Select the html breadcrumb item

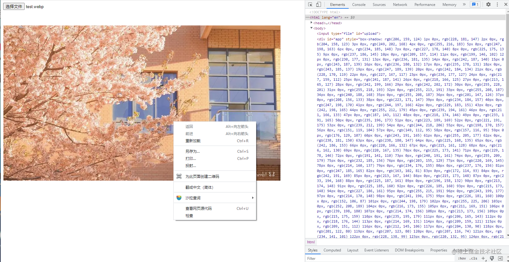point(311,242)
